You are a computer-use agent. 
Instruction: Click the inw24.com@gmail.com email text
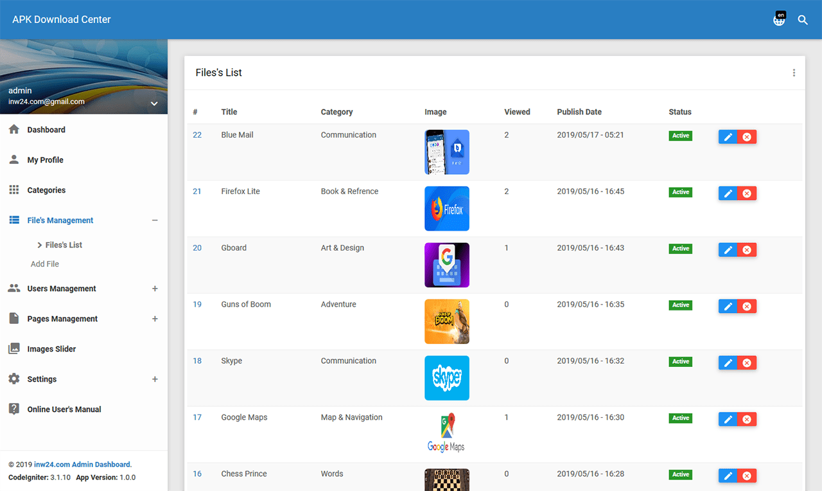tap(46, 102)
